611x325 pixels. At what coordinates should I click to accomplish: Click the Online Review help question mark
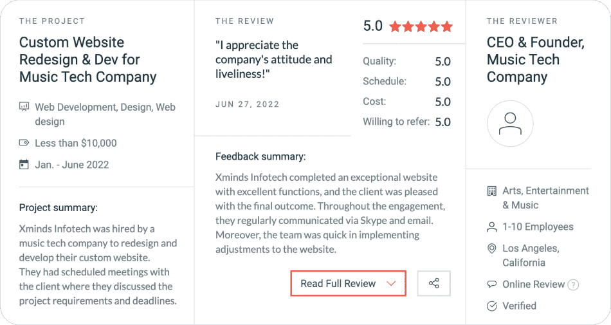click(573, 284)
